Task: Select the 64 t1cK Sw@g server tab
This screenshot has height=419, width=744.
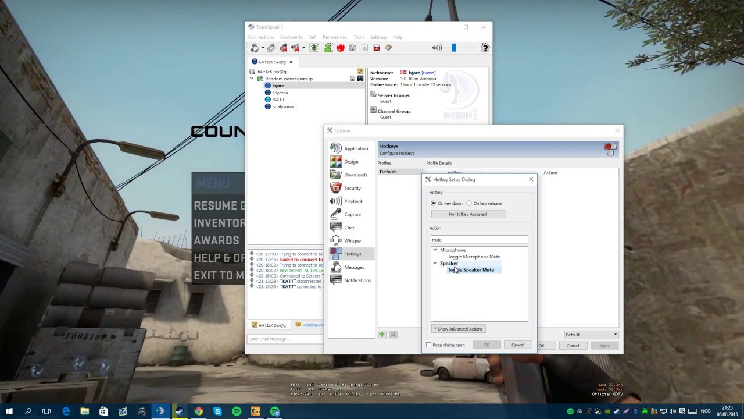Action: click(x=272, y=62)
